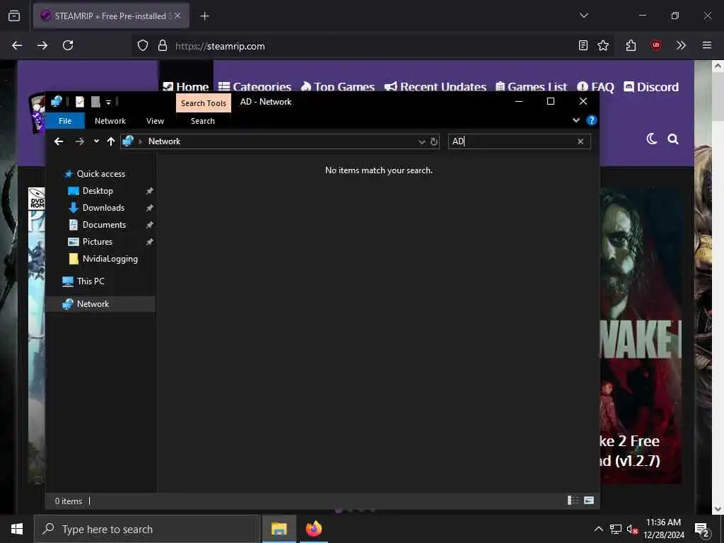Go forward in Firefox
The image size is (724, 543).
coord(42,45)
